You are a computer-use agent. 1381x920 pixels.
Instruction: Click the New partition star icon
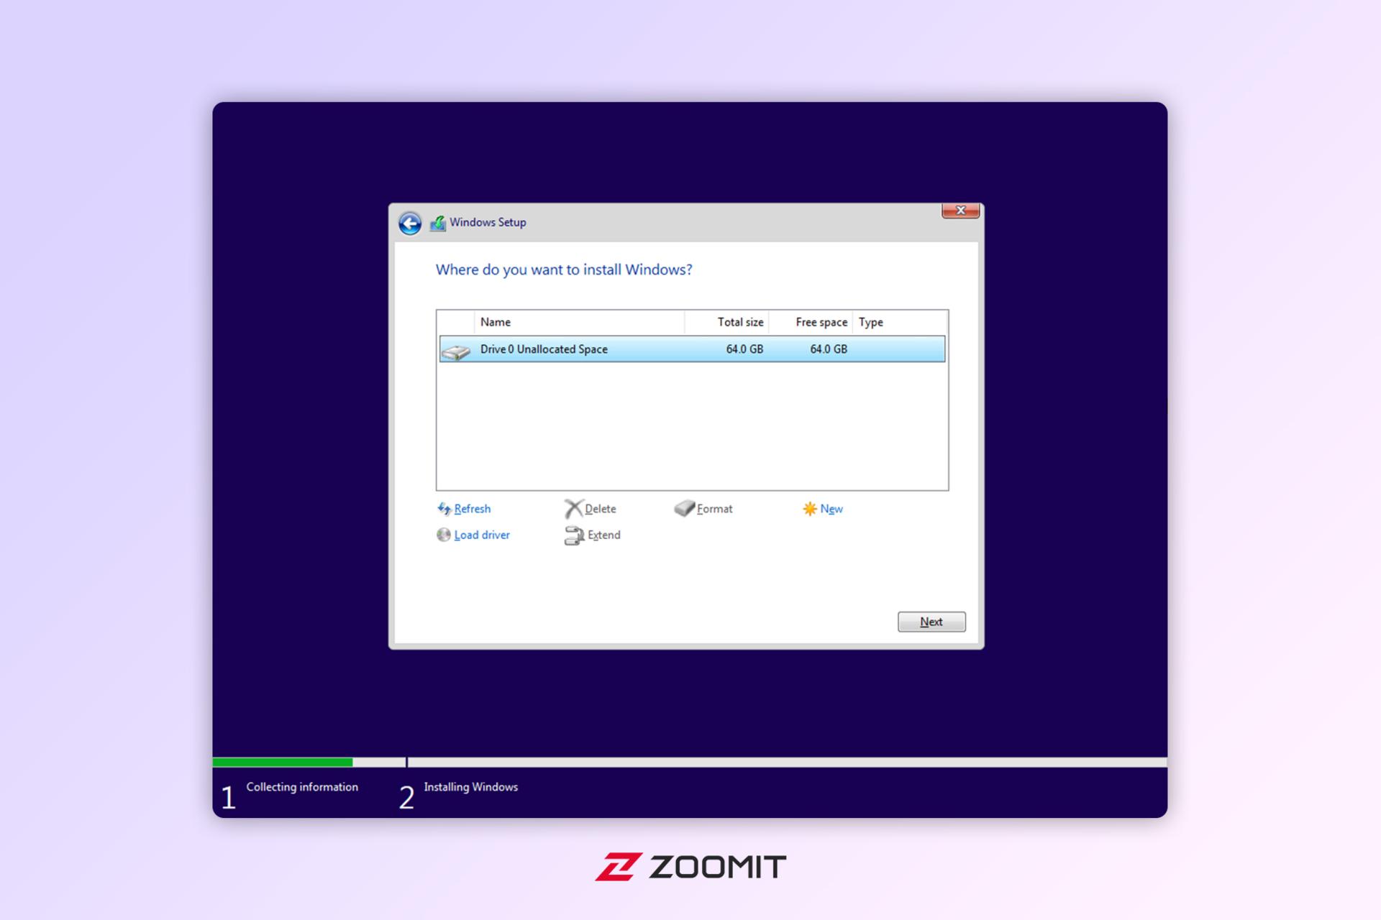pos(810,509)
